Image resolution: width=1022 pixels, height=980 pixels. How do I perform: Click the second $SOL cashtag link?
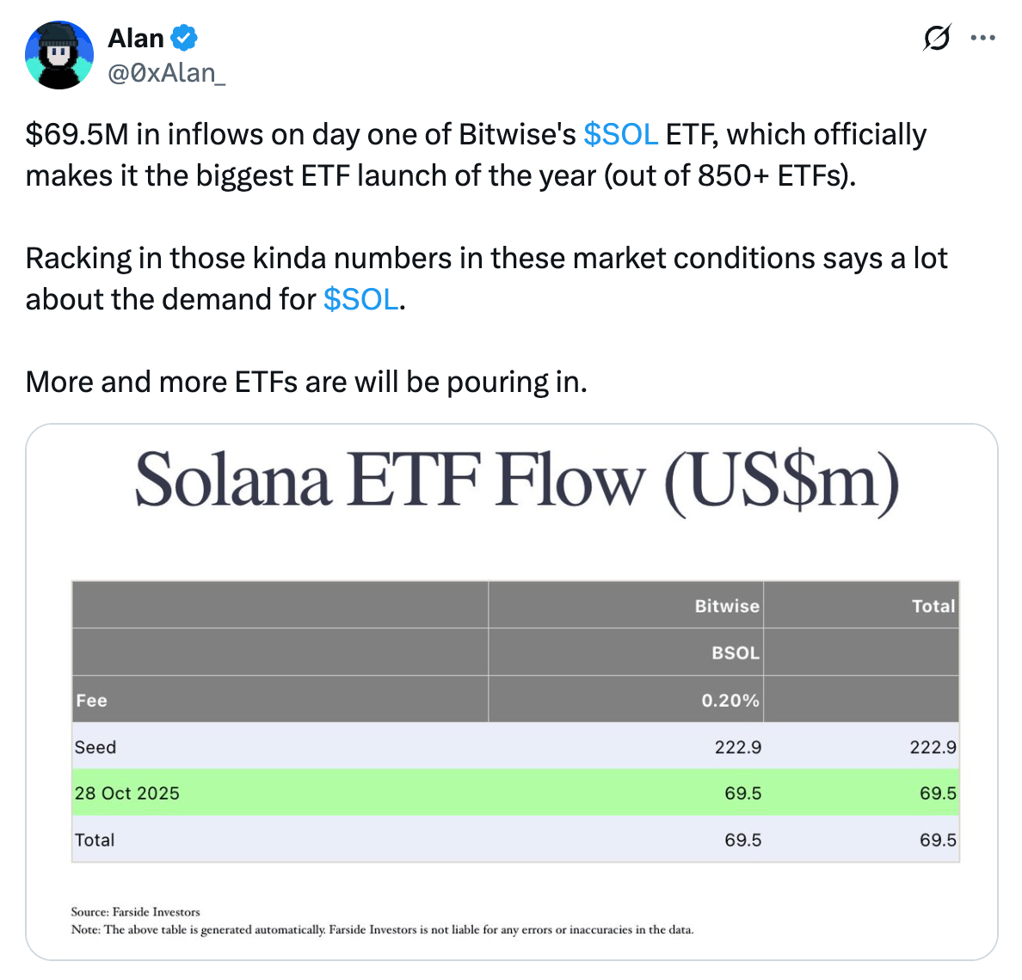360,299
